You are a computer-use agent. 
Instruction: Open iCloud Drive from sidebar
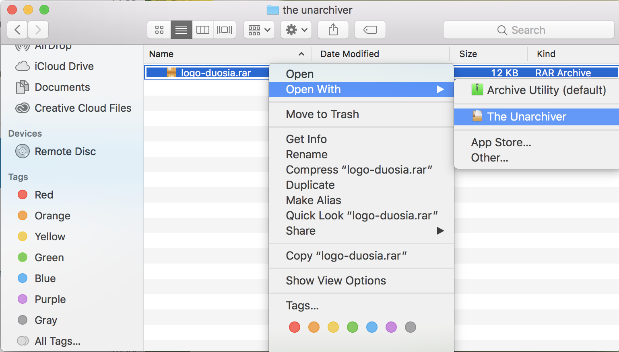coord(64,66)
